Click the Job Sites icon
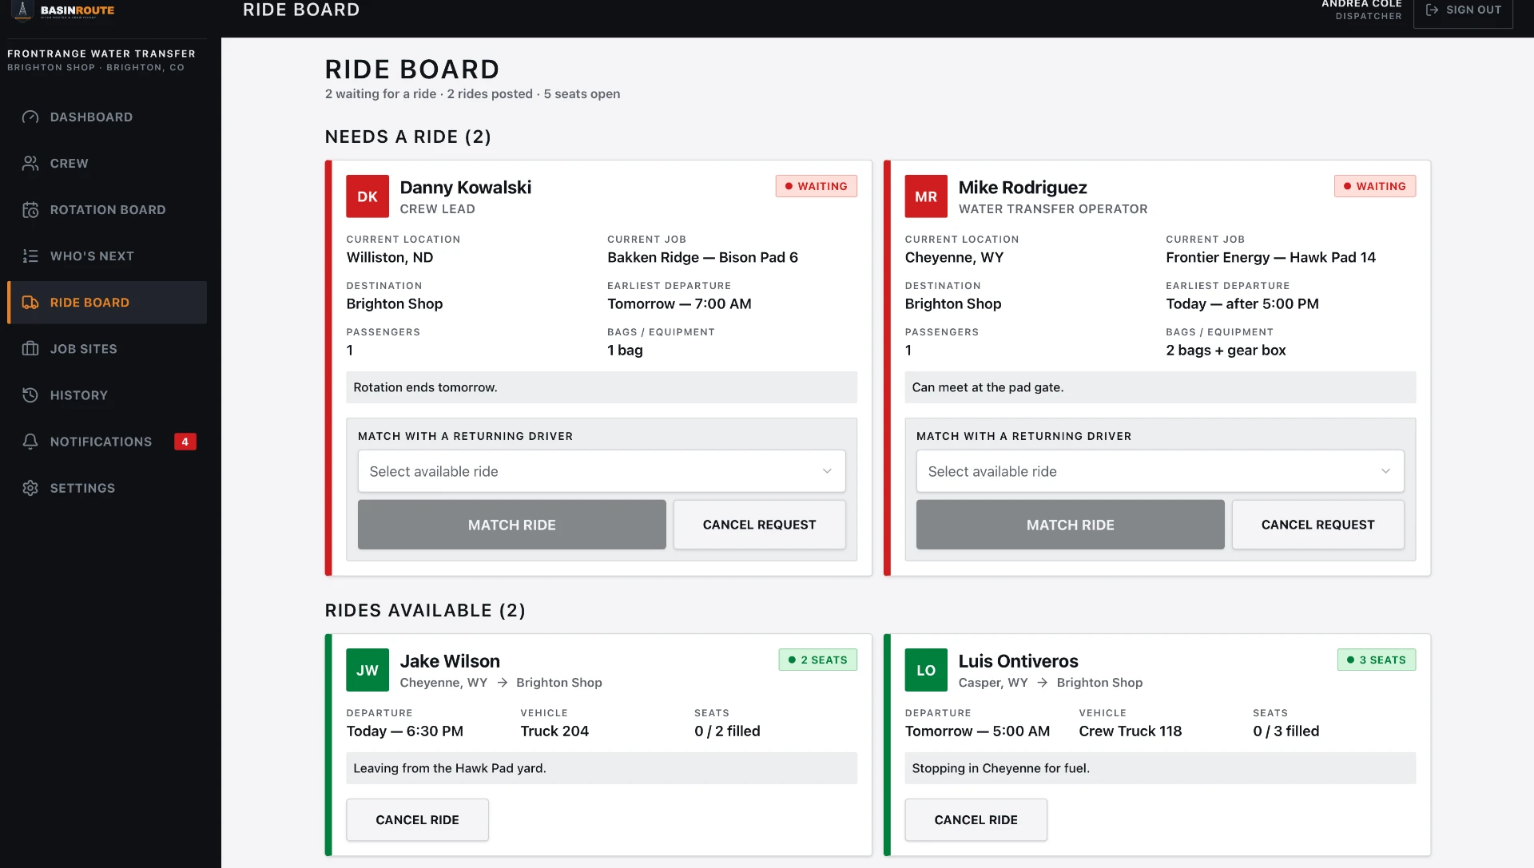The image size is (1534, 868). [30, 349]
